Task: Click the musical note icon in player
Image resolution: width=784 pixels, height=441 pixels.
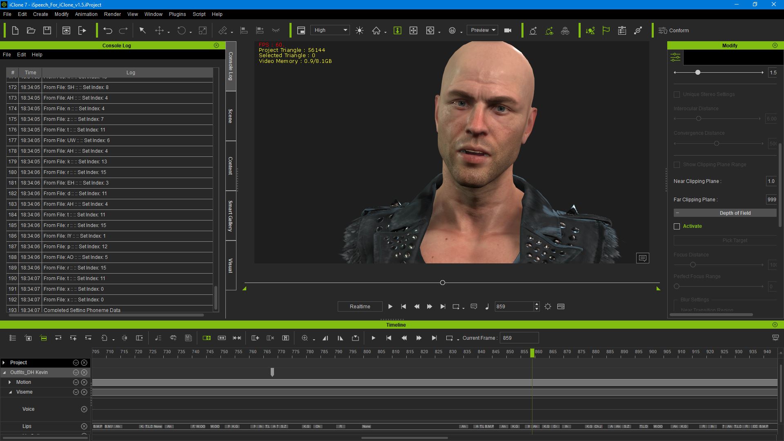Action: click(487, 307)
